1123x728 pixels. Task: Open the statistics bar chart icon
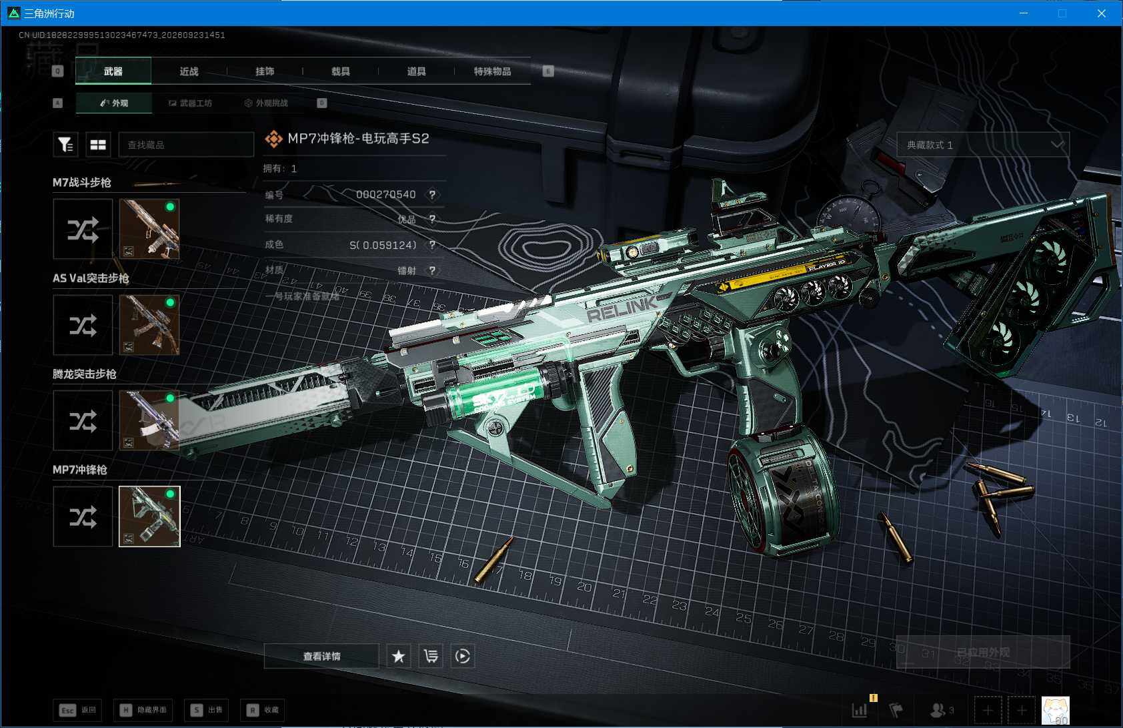click(x=860, y=709)
